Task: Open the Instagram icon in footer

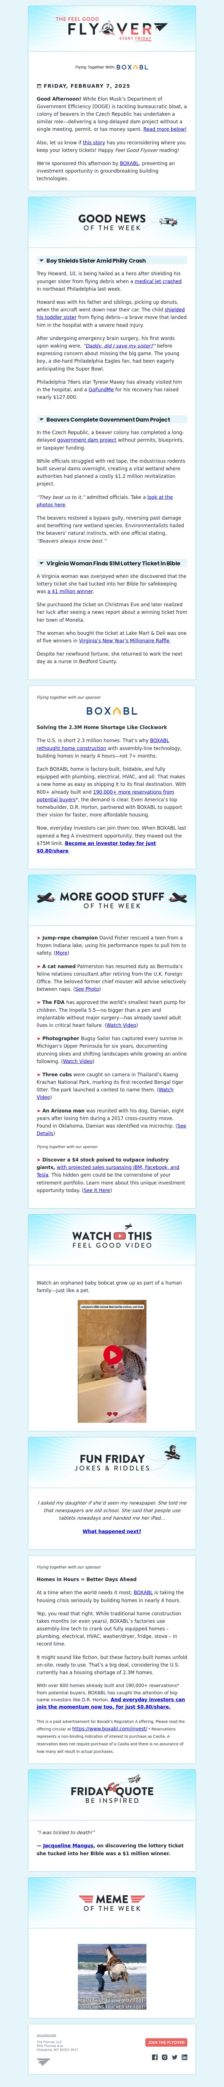Action: click(x=165, y=2057)
